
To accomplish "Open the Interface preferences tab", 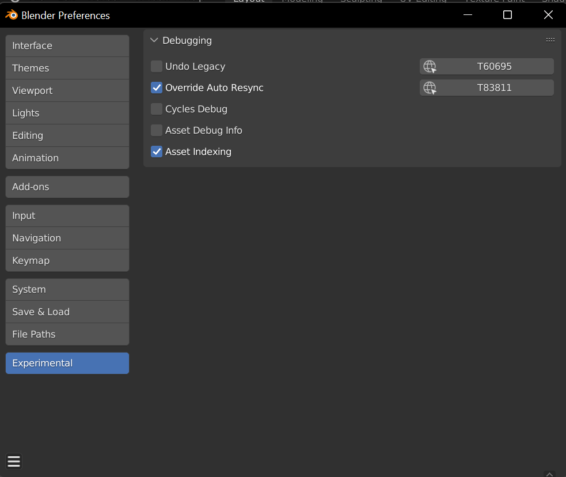I will tap(67, 46).
